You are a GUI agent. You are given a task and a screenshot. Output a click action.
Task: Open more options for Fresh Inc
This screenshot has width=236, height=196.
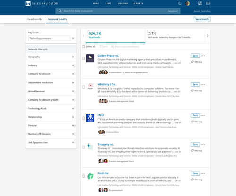point(203,174)
